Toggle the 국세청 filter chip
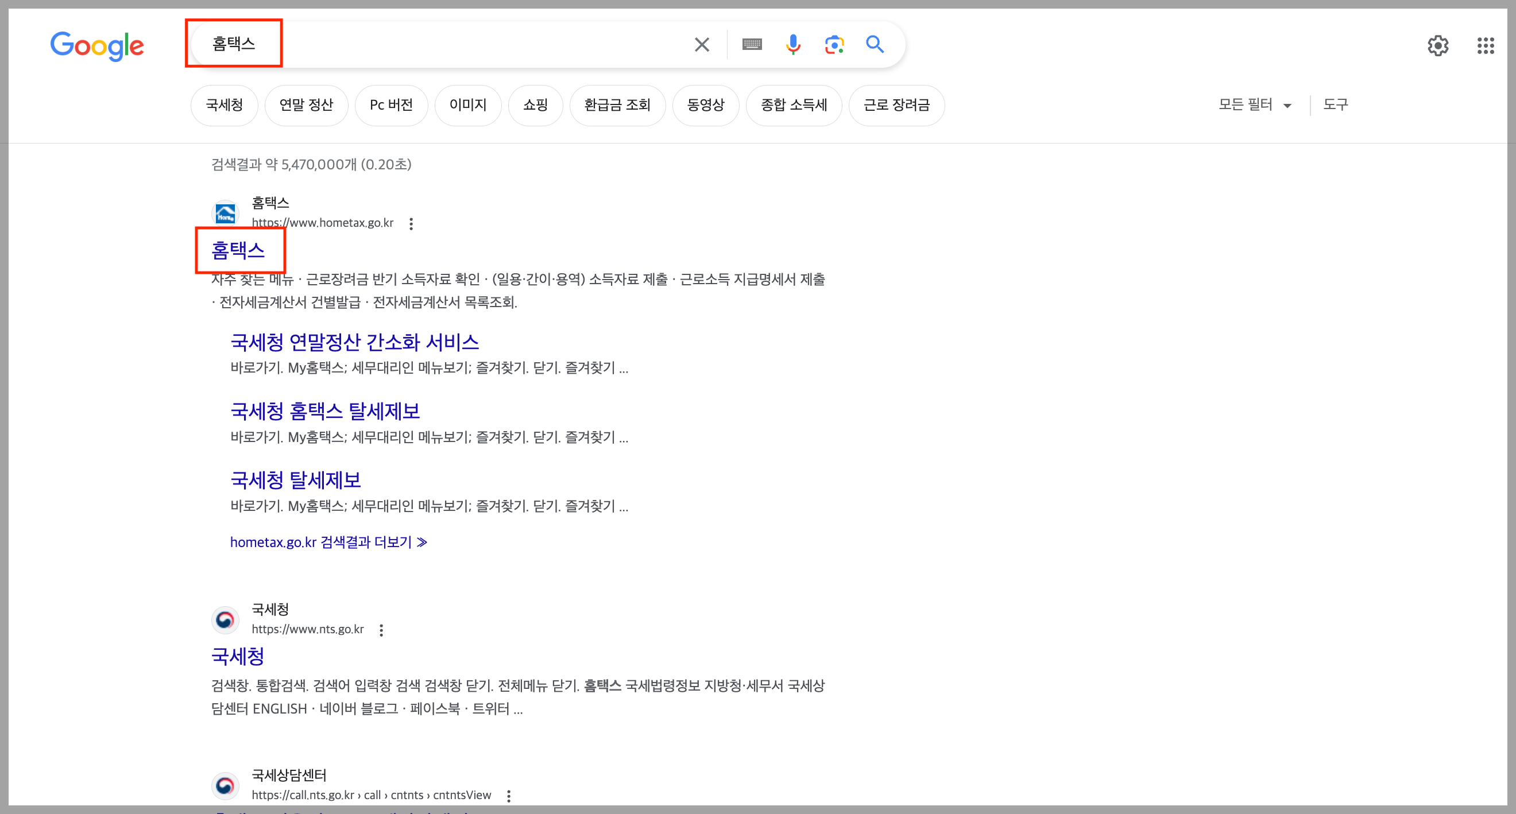Screen dimensions: 1516x814 click(x=224, y=104)
